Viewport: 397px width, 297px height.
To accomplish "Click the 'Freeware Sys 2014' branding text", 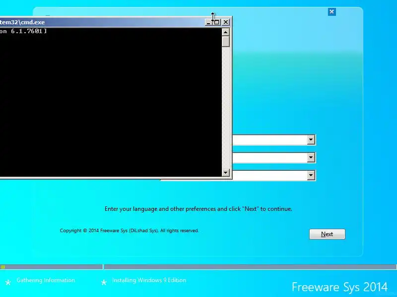I will coord(339,287).
